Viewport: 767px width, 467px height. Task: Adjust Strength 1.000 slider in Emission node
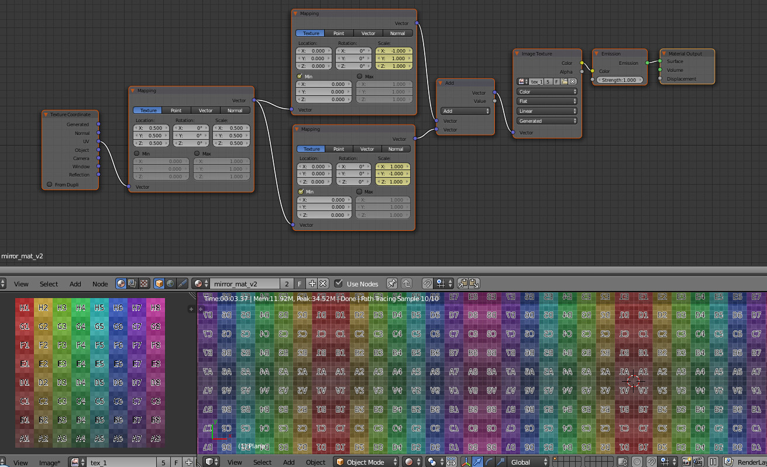[x=620, y=80]
